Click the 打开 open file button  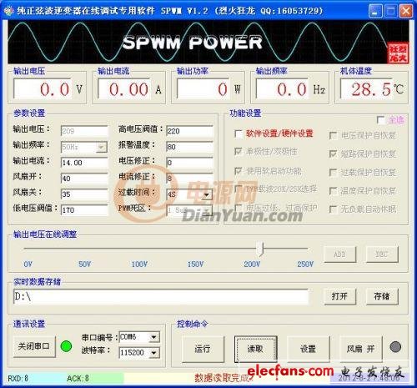pyautogui.click(x=340, y=296)
